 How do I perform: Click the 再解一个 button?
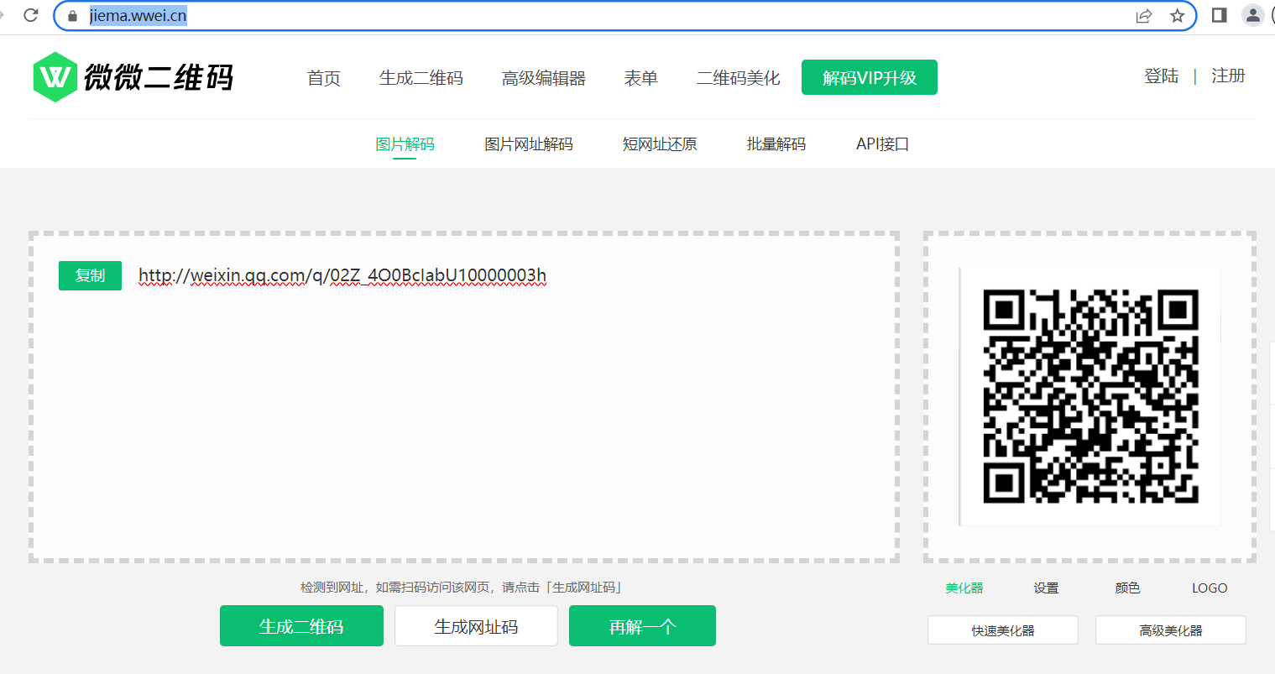(642, 626)
